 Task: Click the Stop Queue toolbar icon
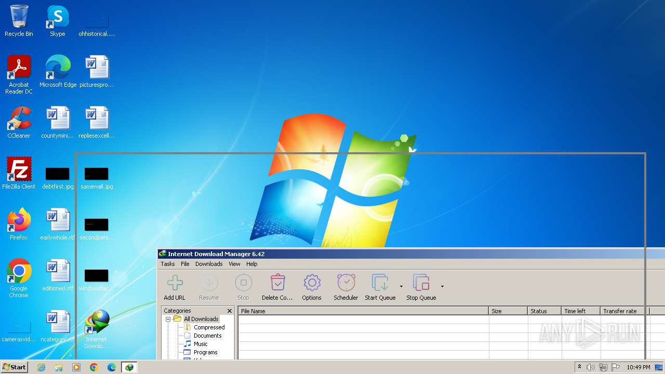pos(421,287)
